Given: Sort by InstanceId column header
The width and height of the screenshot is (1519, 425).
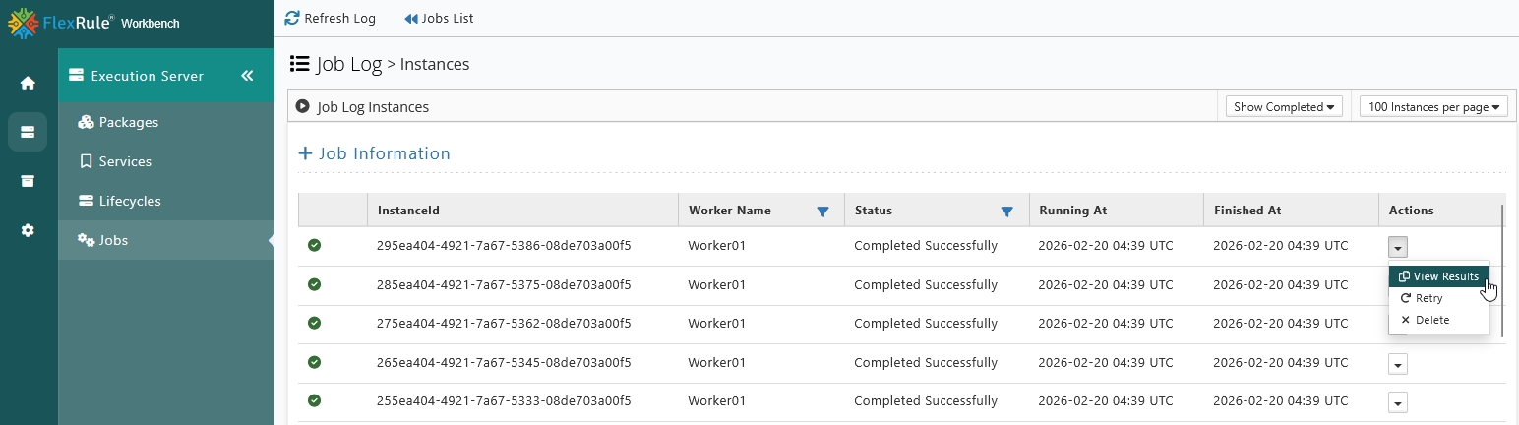Looking at the screenshot, I should pyautogui.click(x=408, y=211).
